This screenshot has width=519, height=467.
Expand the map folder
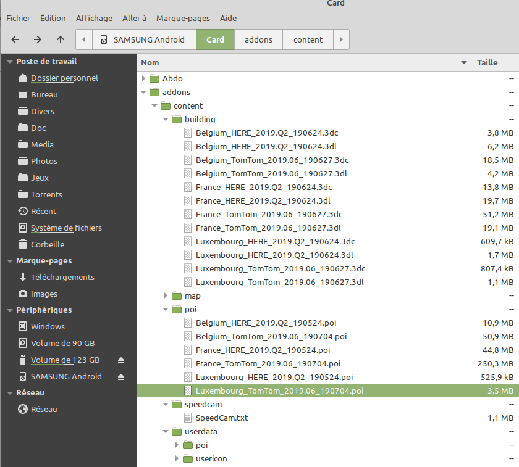coord(166,296)
